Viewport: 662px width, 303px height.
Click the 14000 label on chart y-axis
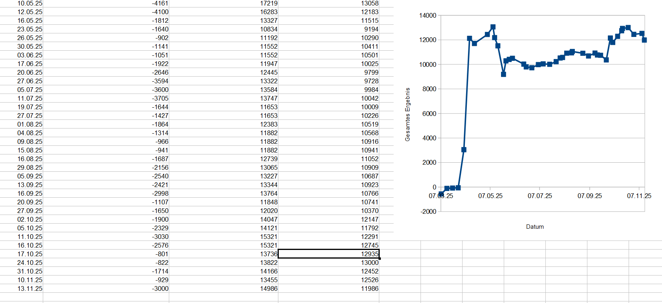point(428,15)
